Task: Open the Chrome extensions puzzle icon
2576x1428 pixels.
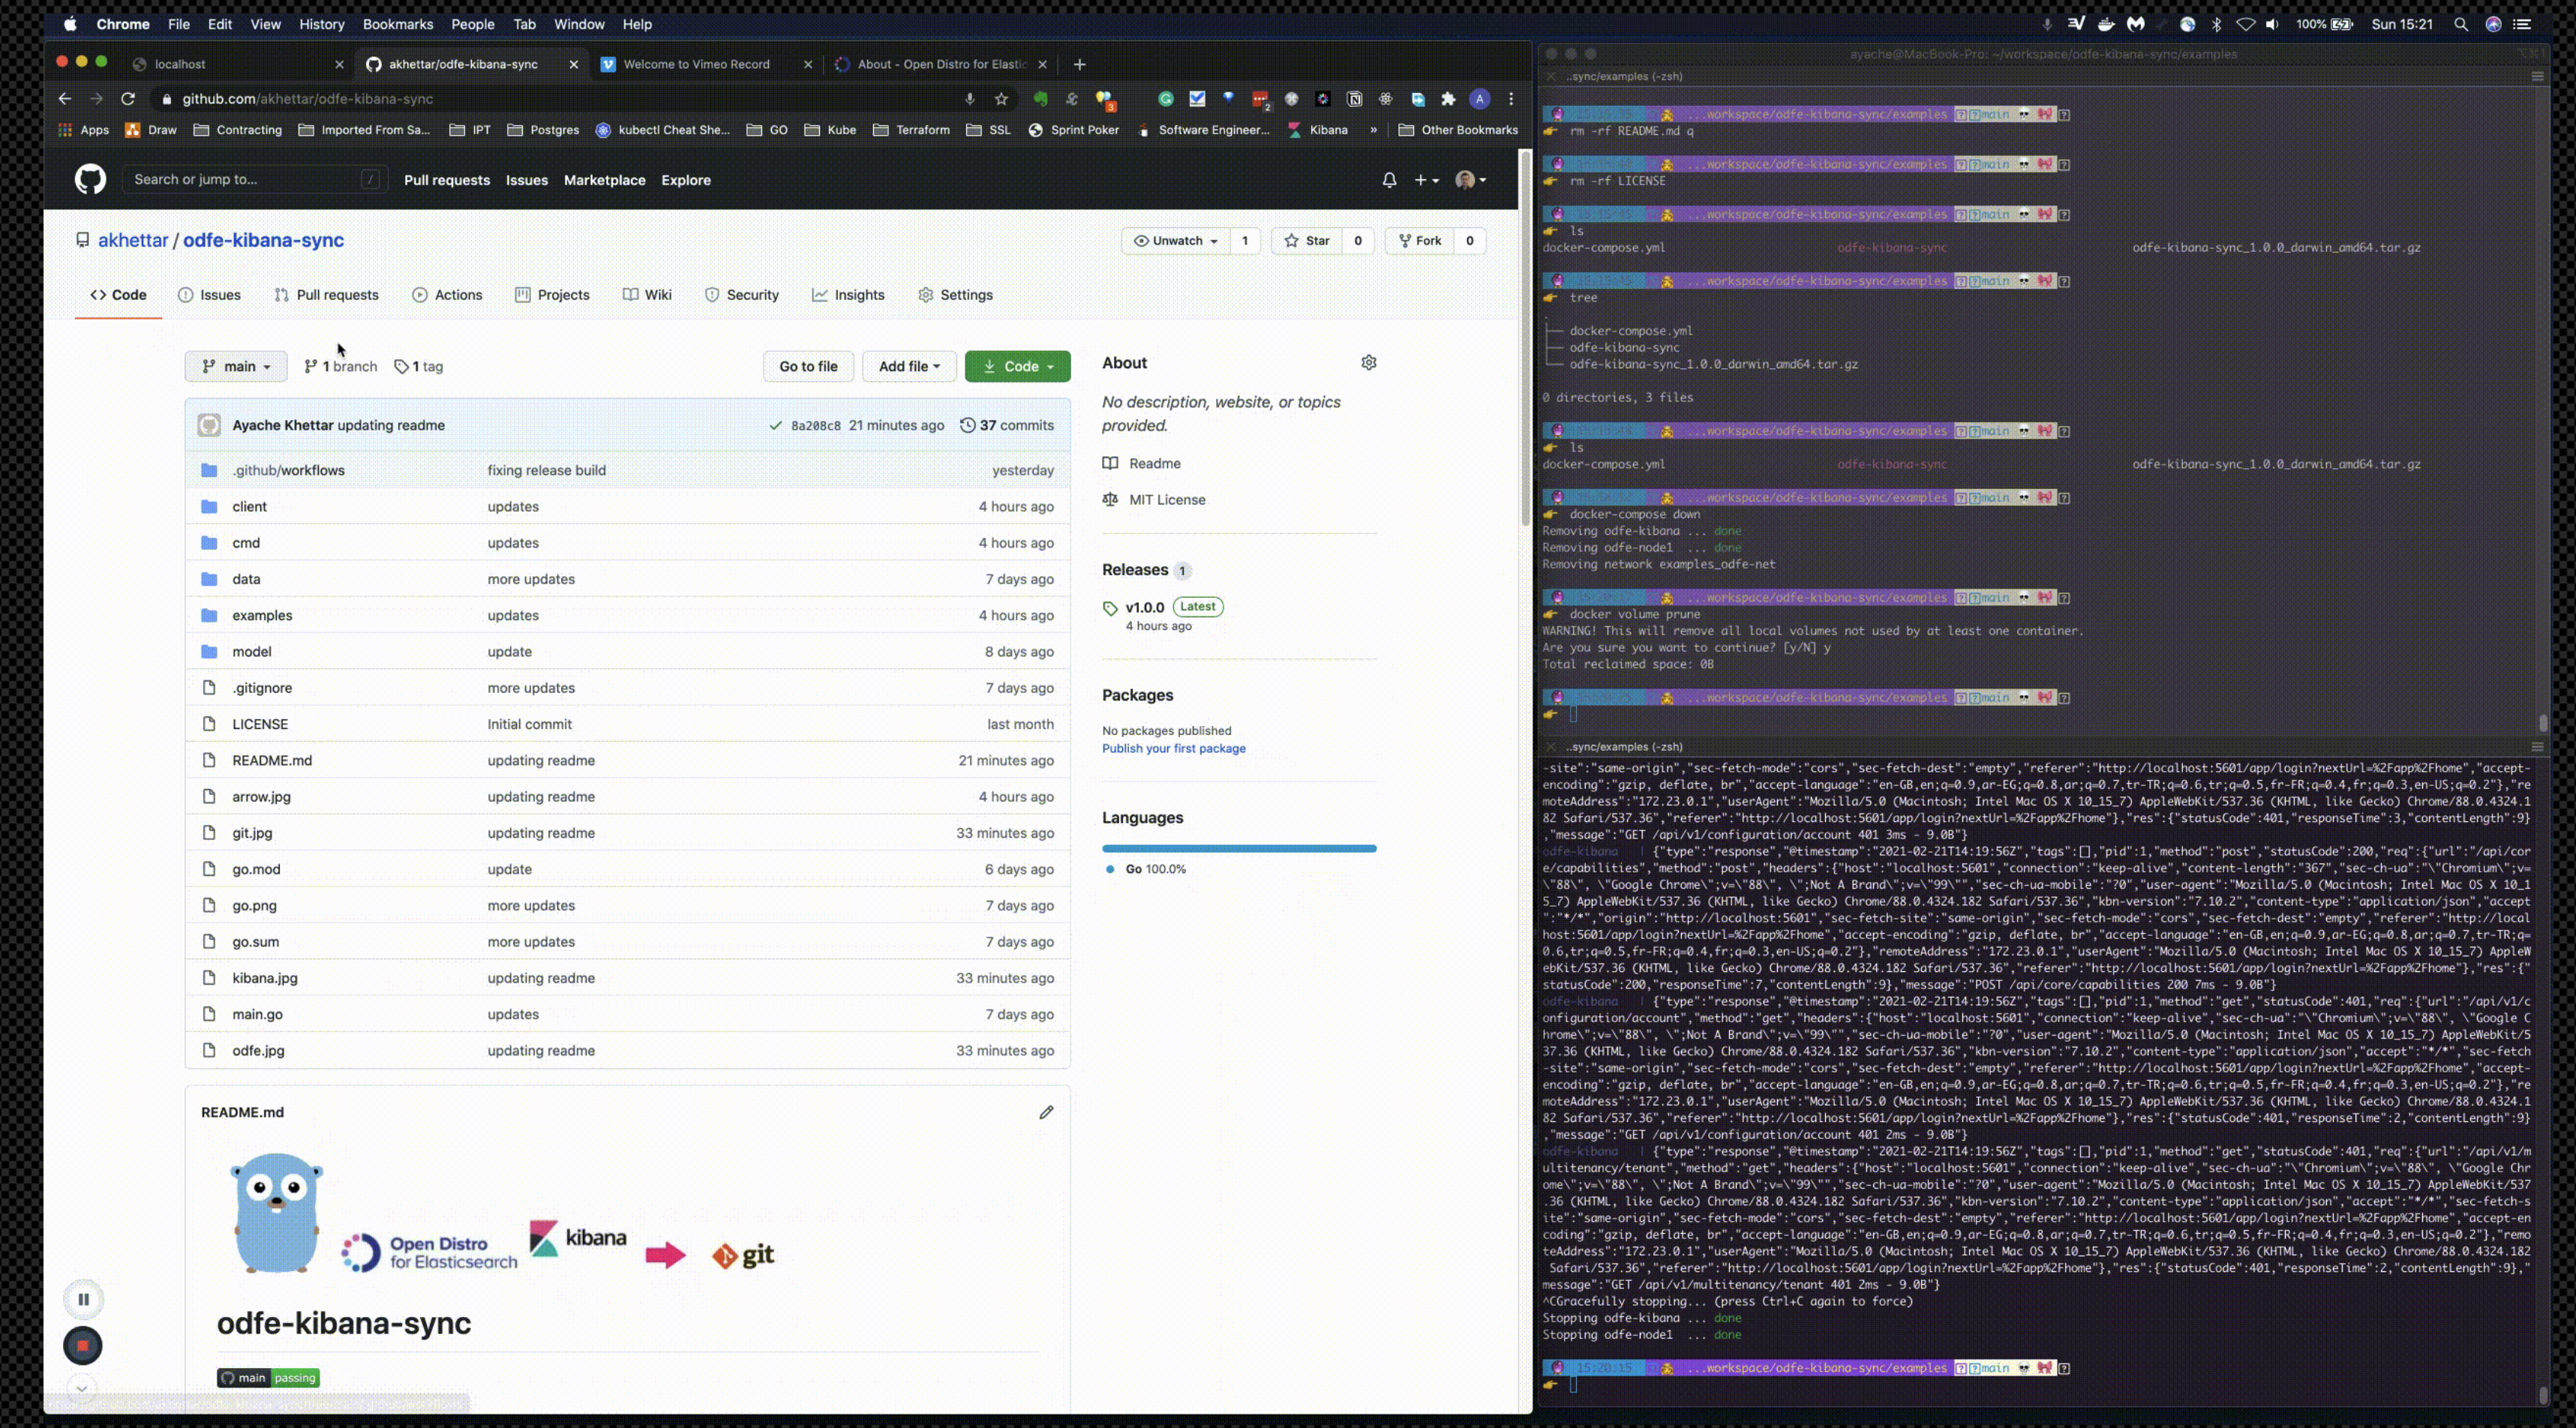Action: [1448, 99]
